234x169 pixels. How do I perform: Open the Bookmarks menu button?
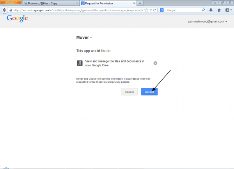coord(228,10)
